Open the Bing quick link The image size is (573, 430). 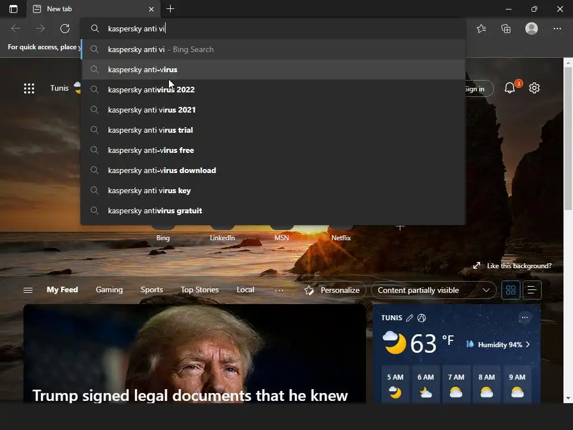163,237
